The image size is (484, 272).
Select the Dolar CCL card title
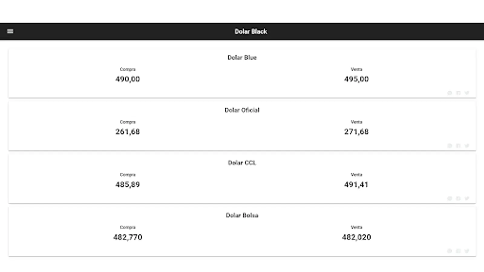click(242, 163)
